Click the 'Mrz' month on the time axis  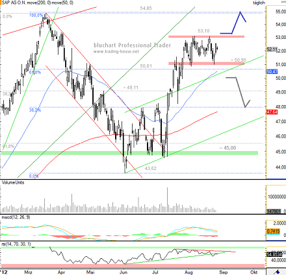click(x=28, y=272)
